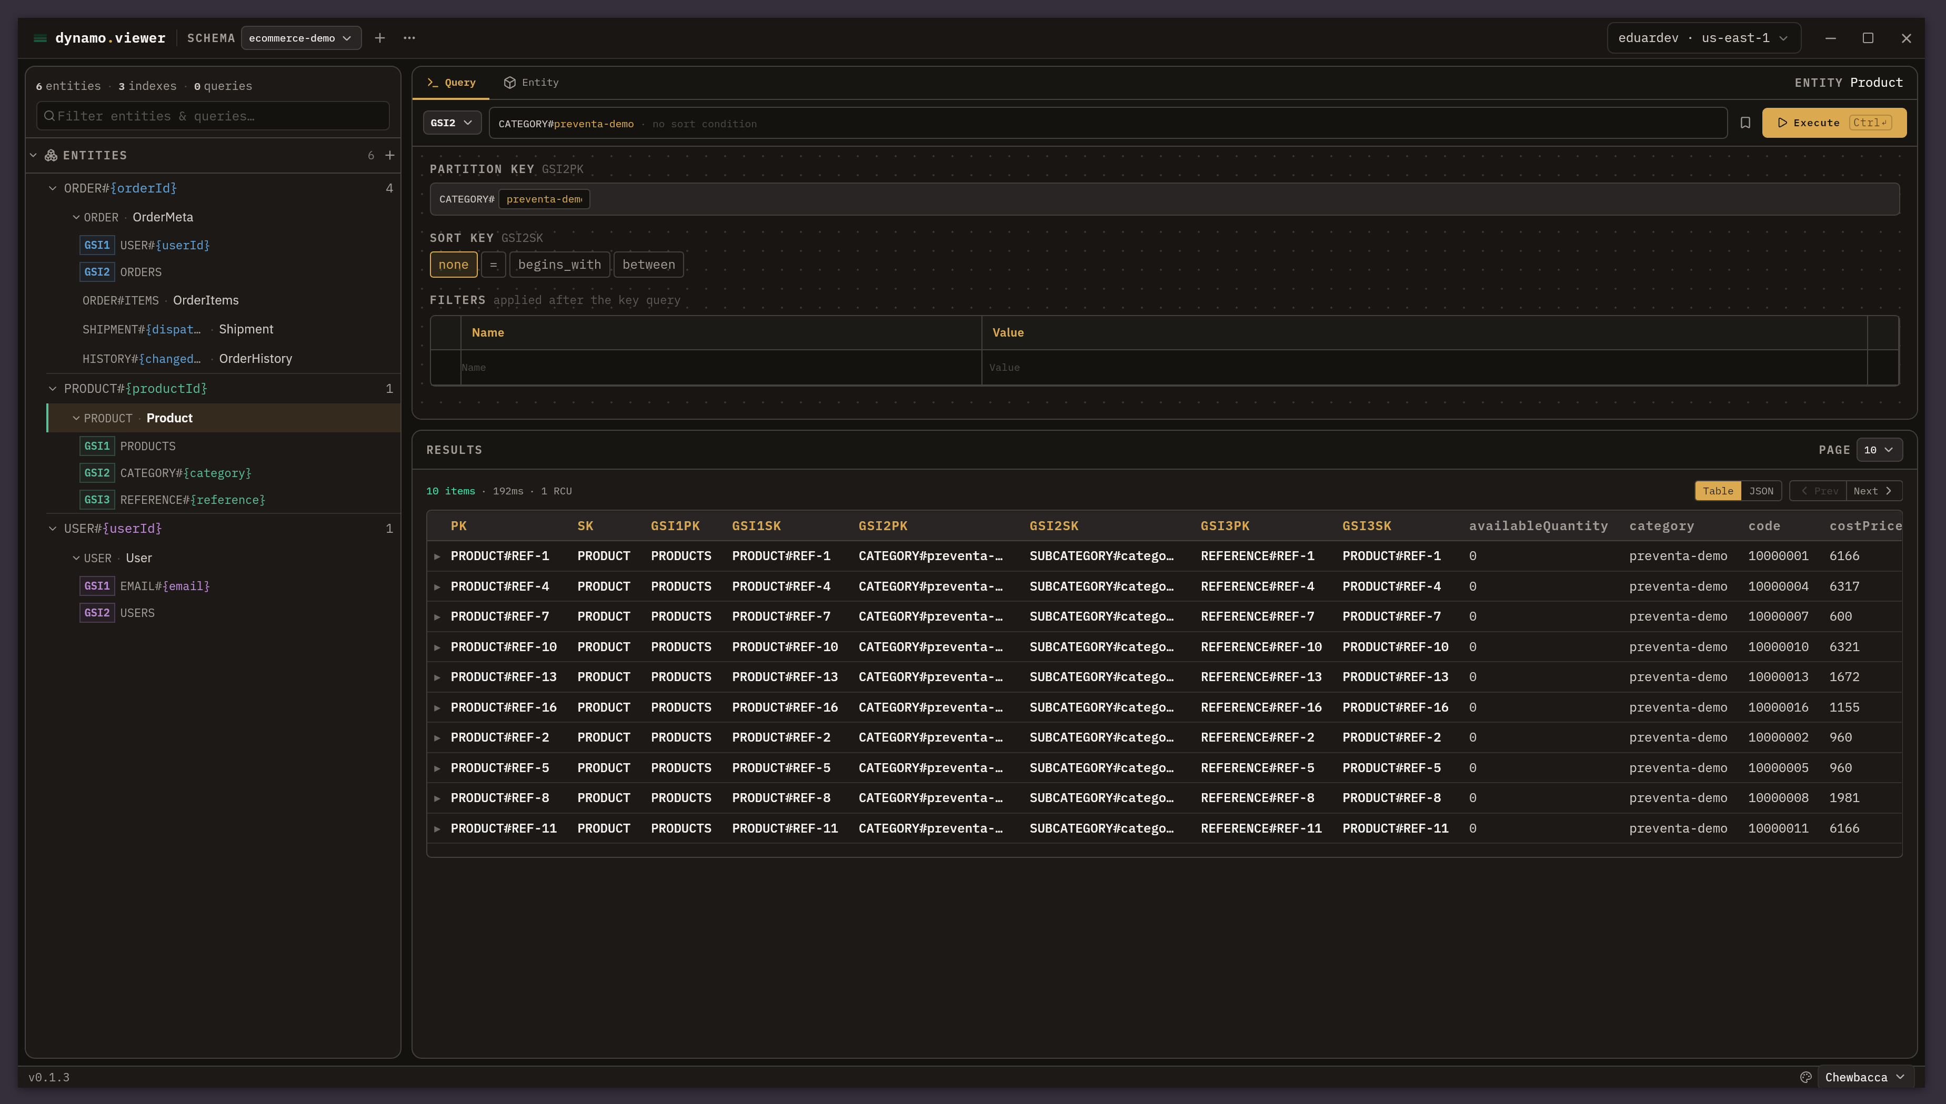Open the eduardev us-east-1 profile dropdown
Image resolution: width=1946 pixels, height=1104 pixels.
click(1703, 38)
